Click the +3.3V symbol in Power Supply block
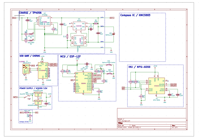199x138 pixels. pyautogui.click(x=50, y=95)
